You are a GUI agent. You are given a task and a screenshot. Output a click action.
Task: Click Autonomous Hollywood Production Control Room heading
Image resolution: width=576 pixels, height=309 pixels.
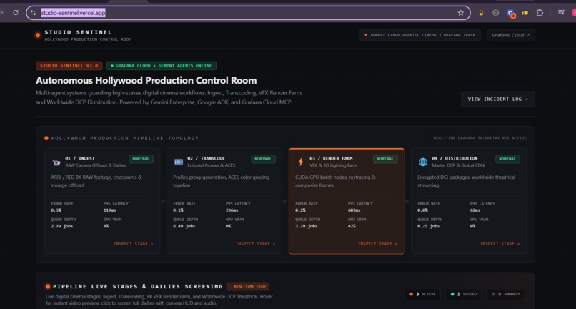[x=147, y=81]
